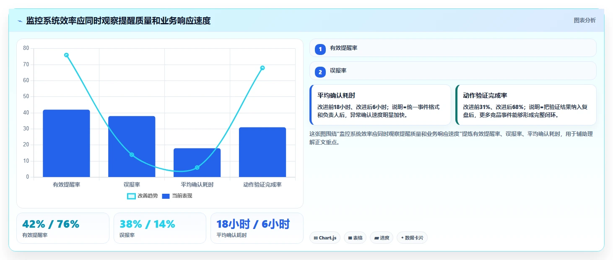
Task: Click the 进度 tag
Action: tap(382, 238)
